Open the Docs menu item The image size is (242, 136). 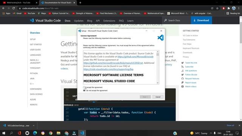(x=67, y=21)
